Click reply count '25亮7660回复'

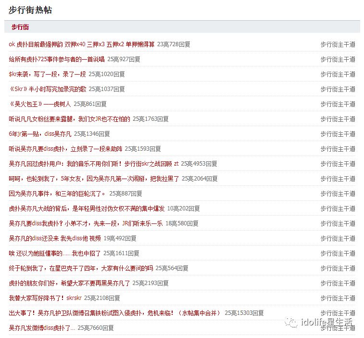coord(96,328)
